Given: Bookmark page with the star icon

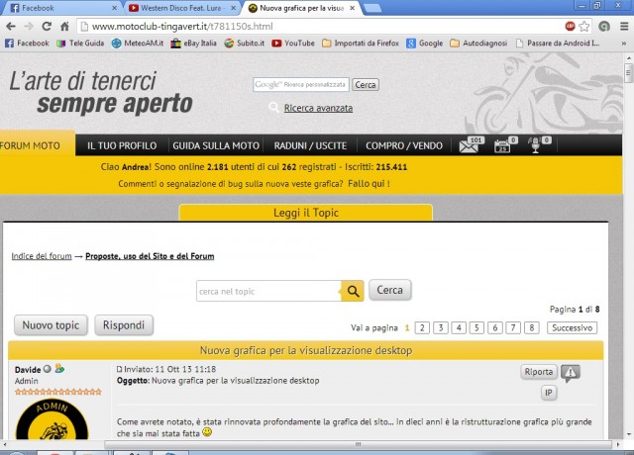Looking at the screenshot, I should pyautogui.click(x=585, y=26).
